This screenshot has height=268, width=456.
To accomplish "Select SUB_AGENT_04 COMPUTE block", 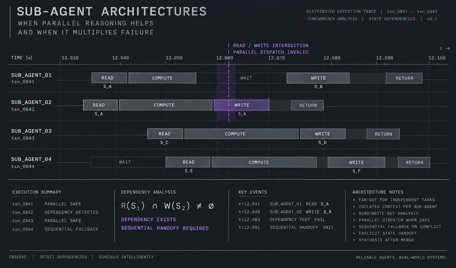I will pos(264,162).
